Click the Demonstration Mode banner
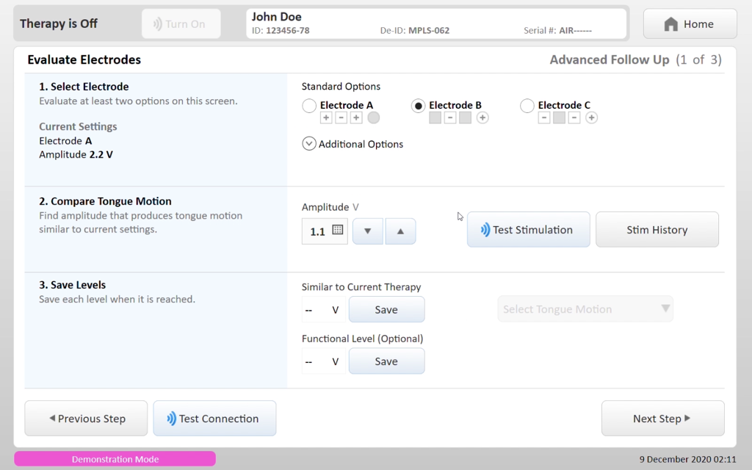Screen dimensions: 752x470 tap(115, 459)
